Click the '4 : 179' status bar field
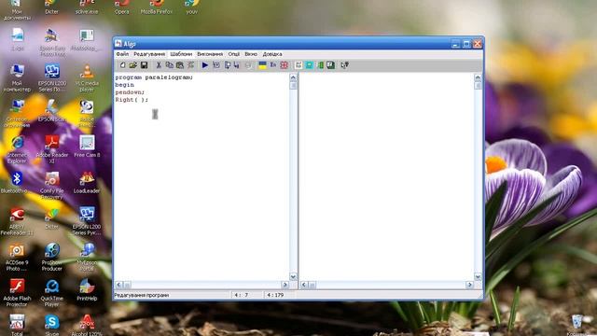The image size is (597, 336). tap(275, 295)
